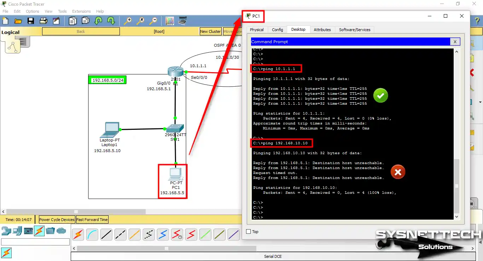Screen dimensions: 483x261
Task: Undo the last action with the green arrow
Action: pyautogui.click(x=98, y=21)
